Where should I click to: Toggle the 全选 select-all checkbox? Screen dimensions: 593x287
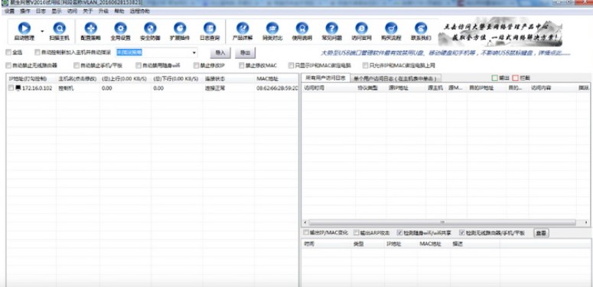(x=8, y=53)
